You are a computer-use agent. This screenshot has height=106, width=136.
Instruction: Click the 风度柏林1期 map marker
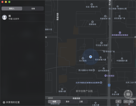coord(105,16)
